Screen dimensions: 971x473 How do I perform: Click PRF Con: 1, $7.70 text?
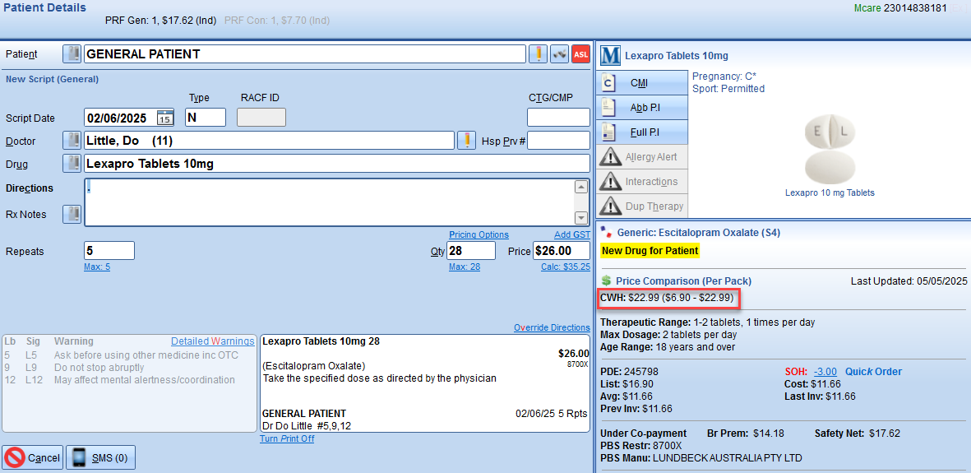point(277,21)
